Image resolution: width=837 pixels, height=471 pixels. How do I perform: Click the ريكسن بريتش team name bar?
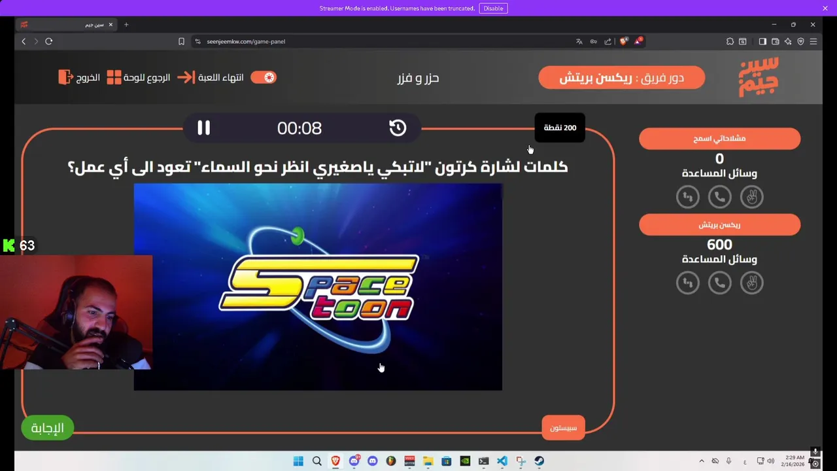click(x=719, y=225)
